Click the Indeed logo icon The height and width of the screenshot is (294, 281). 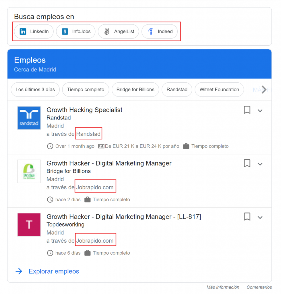click(151, 32)
